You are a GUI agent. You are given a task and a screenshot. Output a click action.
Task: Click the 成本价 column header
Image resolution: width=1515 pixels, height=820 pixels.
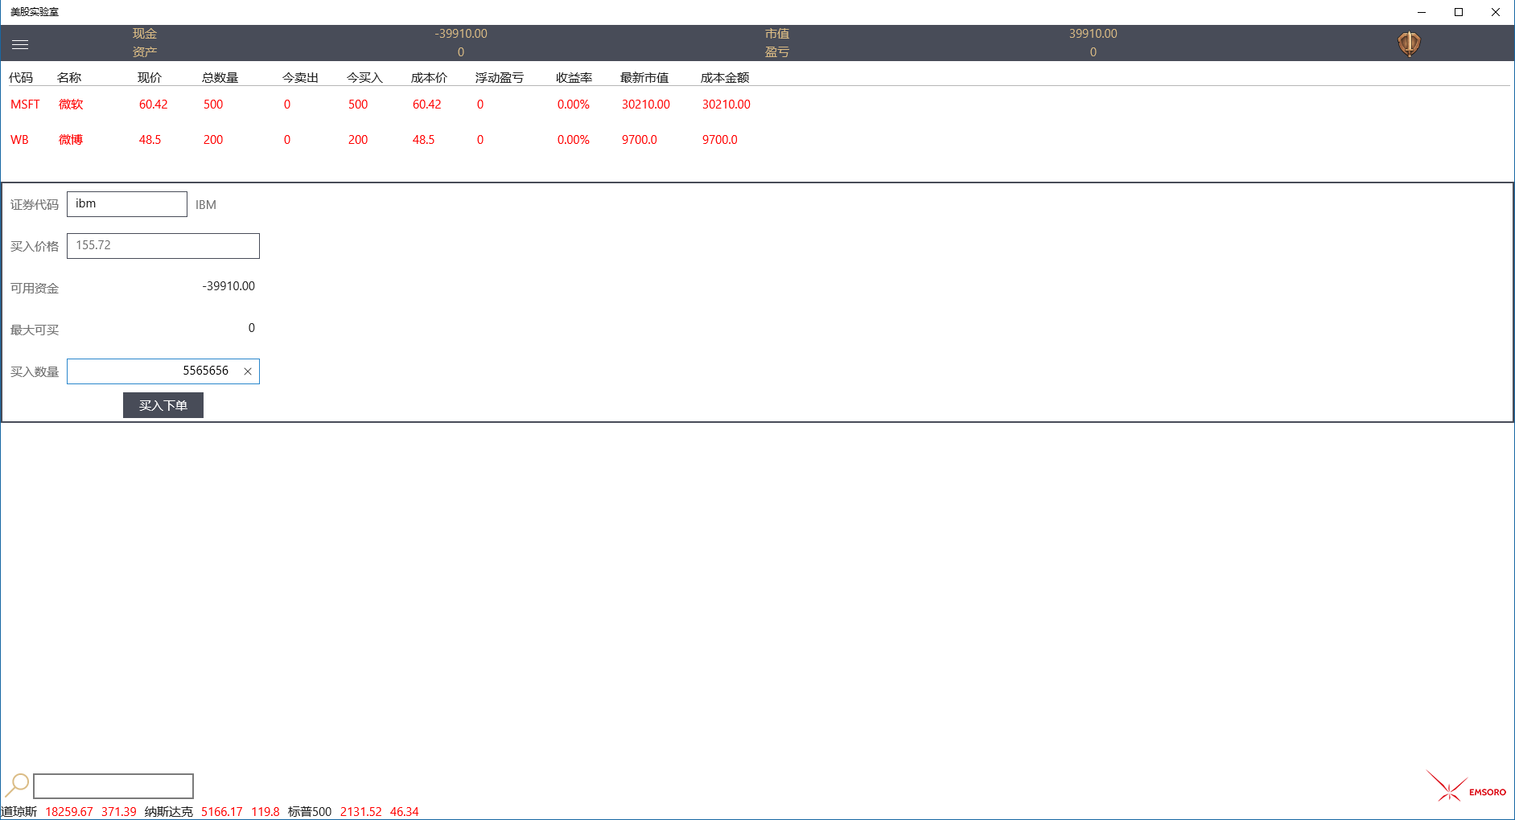(x=430, y=78)
